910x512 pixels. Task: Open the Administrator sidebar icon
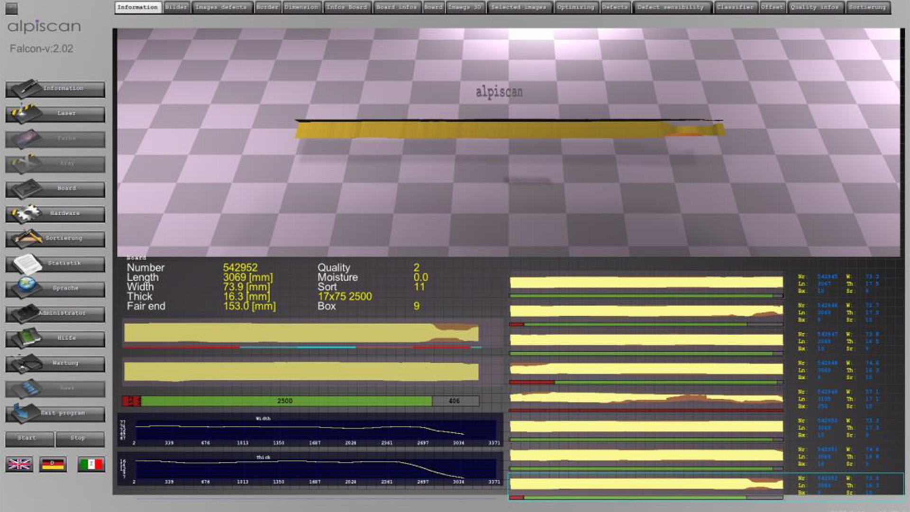pyautogui.click(x=26, y=313)
